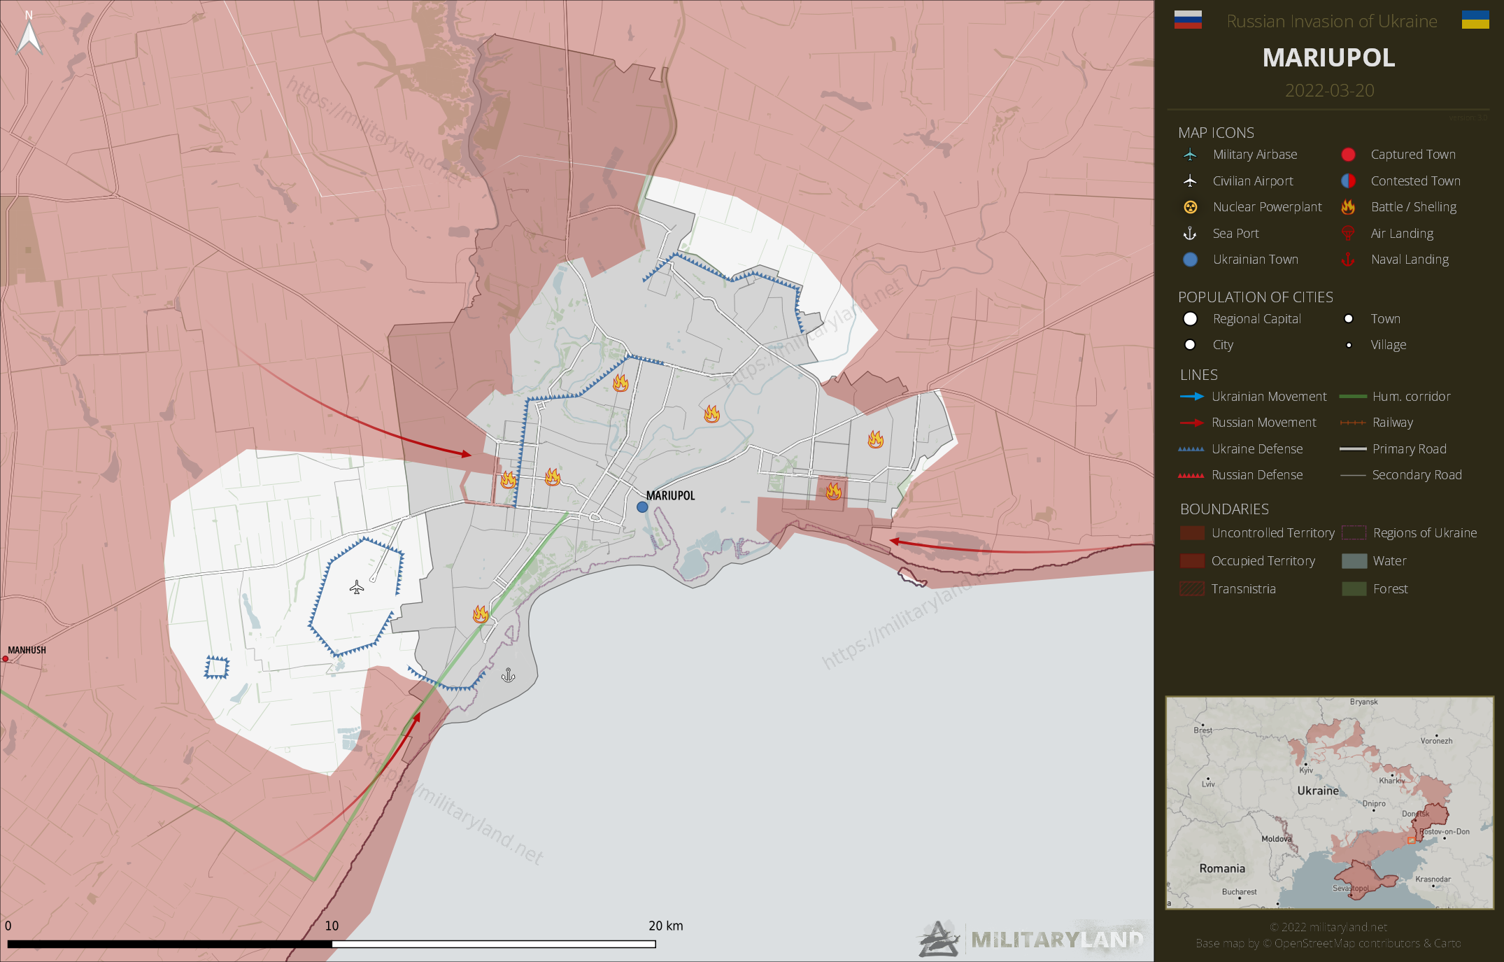Click the north arrow compass icon
The image size is (1504, 962).
[x=29, y=34]
